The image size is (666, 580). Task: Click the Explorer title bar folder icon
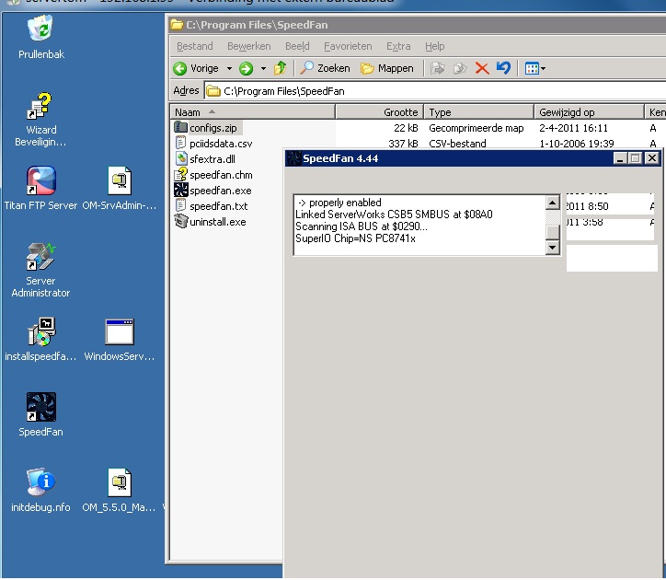177,25
